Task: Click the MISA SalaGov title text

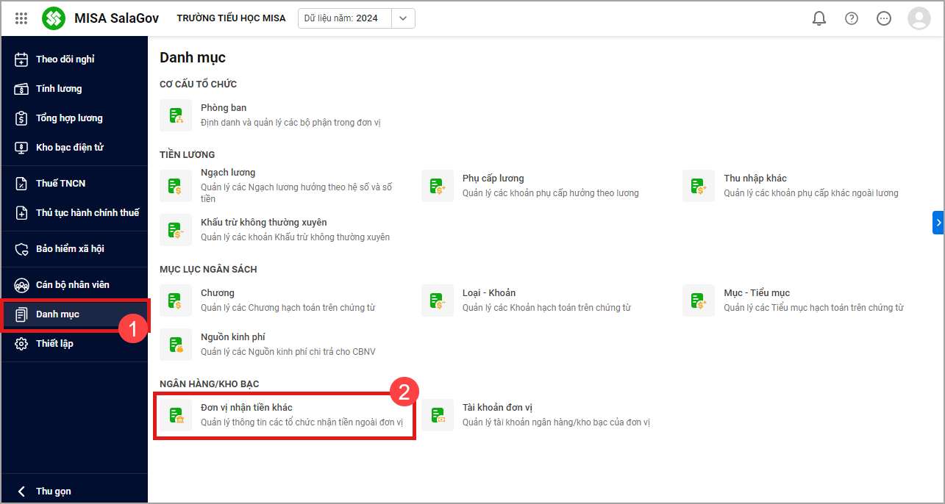Action: click(x=116, y=18)
